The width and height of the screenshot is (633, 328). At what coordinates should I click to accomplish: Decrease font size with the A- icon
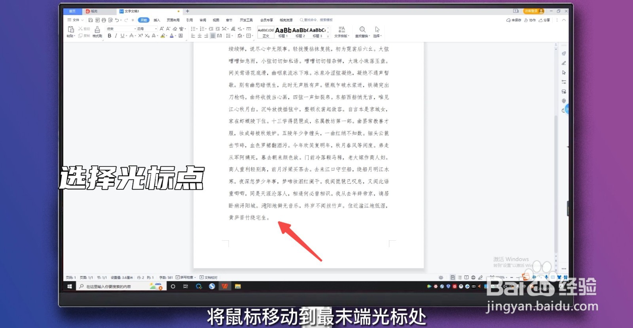click(x=168, y=29)
